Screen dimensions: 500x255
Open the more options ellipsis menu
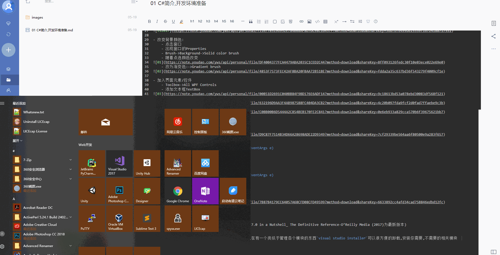point(494,49)
